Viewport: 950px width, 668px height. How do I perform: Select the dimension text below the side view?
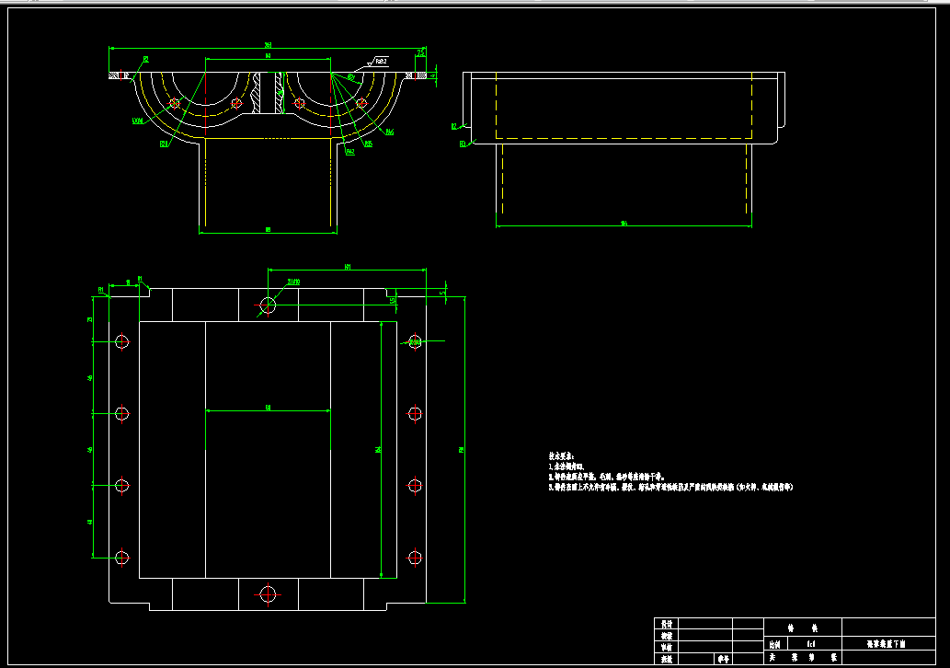coord(624,224)
